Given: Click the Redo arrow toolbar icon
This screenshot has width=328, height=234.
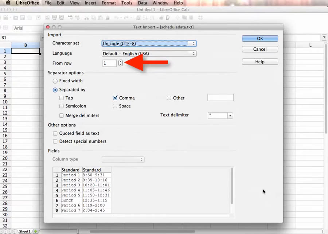Looking at the screenshot, I should (x=126, y=18).
